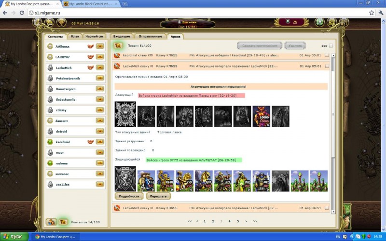Click the trophy icon in top game bar
This screenshot has height=241, width=386.
click(61, 23)
